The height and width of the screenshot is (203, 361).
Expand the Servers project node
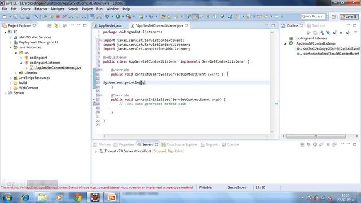(5, 93)
